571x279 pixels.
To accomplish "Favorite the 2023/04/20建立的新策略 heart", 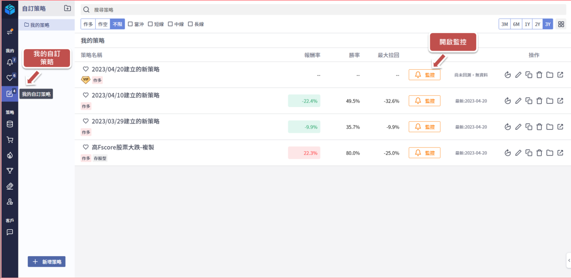I will coord(86,69).
